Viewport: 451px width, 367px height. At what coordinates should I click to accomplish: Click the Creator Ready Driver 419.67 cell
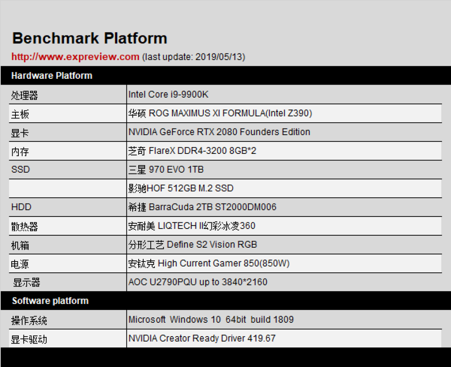pos(284,338)
